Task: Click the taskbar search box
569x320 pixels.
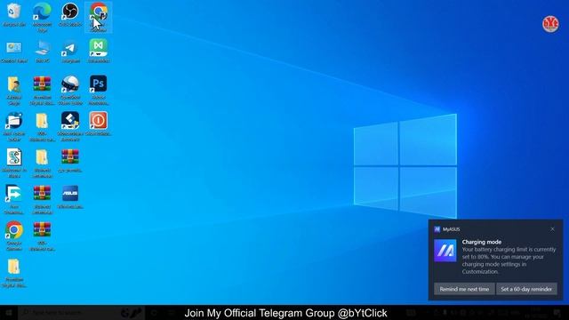Action: click(x=81, y=313)
